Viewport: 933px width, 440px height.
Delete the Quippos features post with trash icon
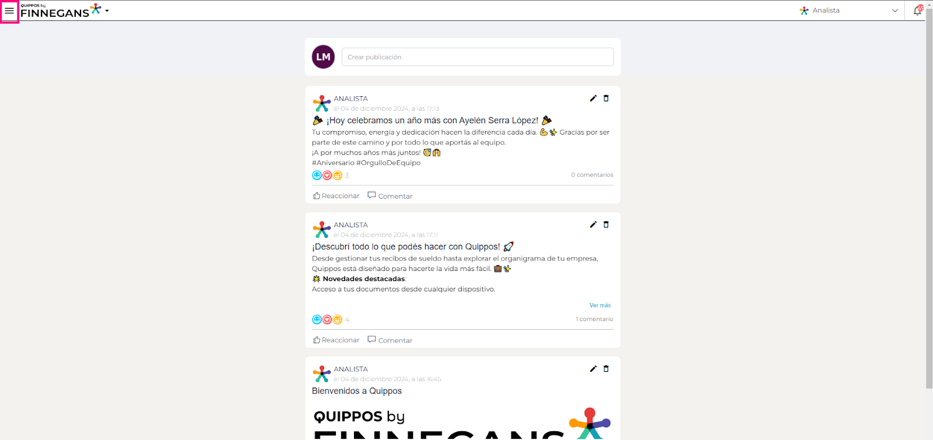(606, 224)
